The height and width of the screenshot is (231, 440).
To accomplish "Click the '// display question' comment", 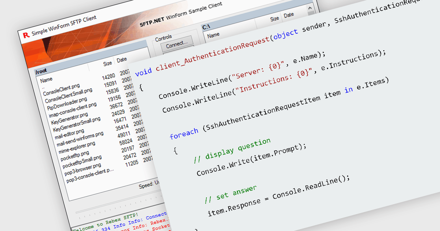I will [x=232, y=150].
